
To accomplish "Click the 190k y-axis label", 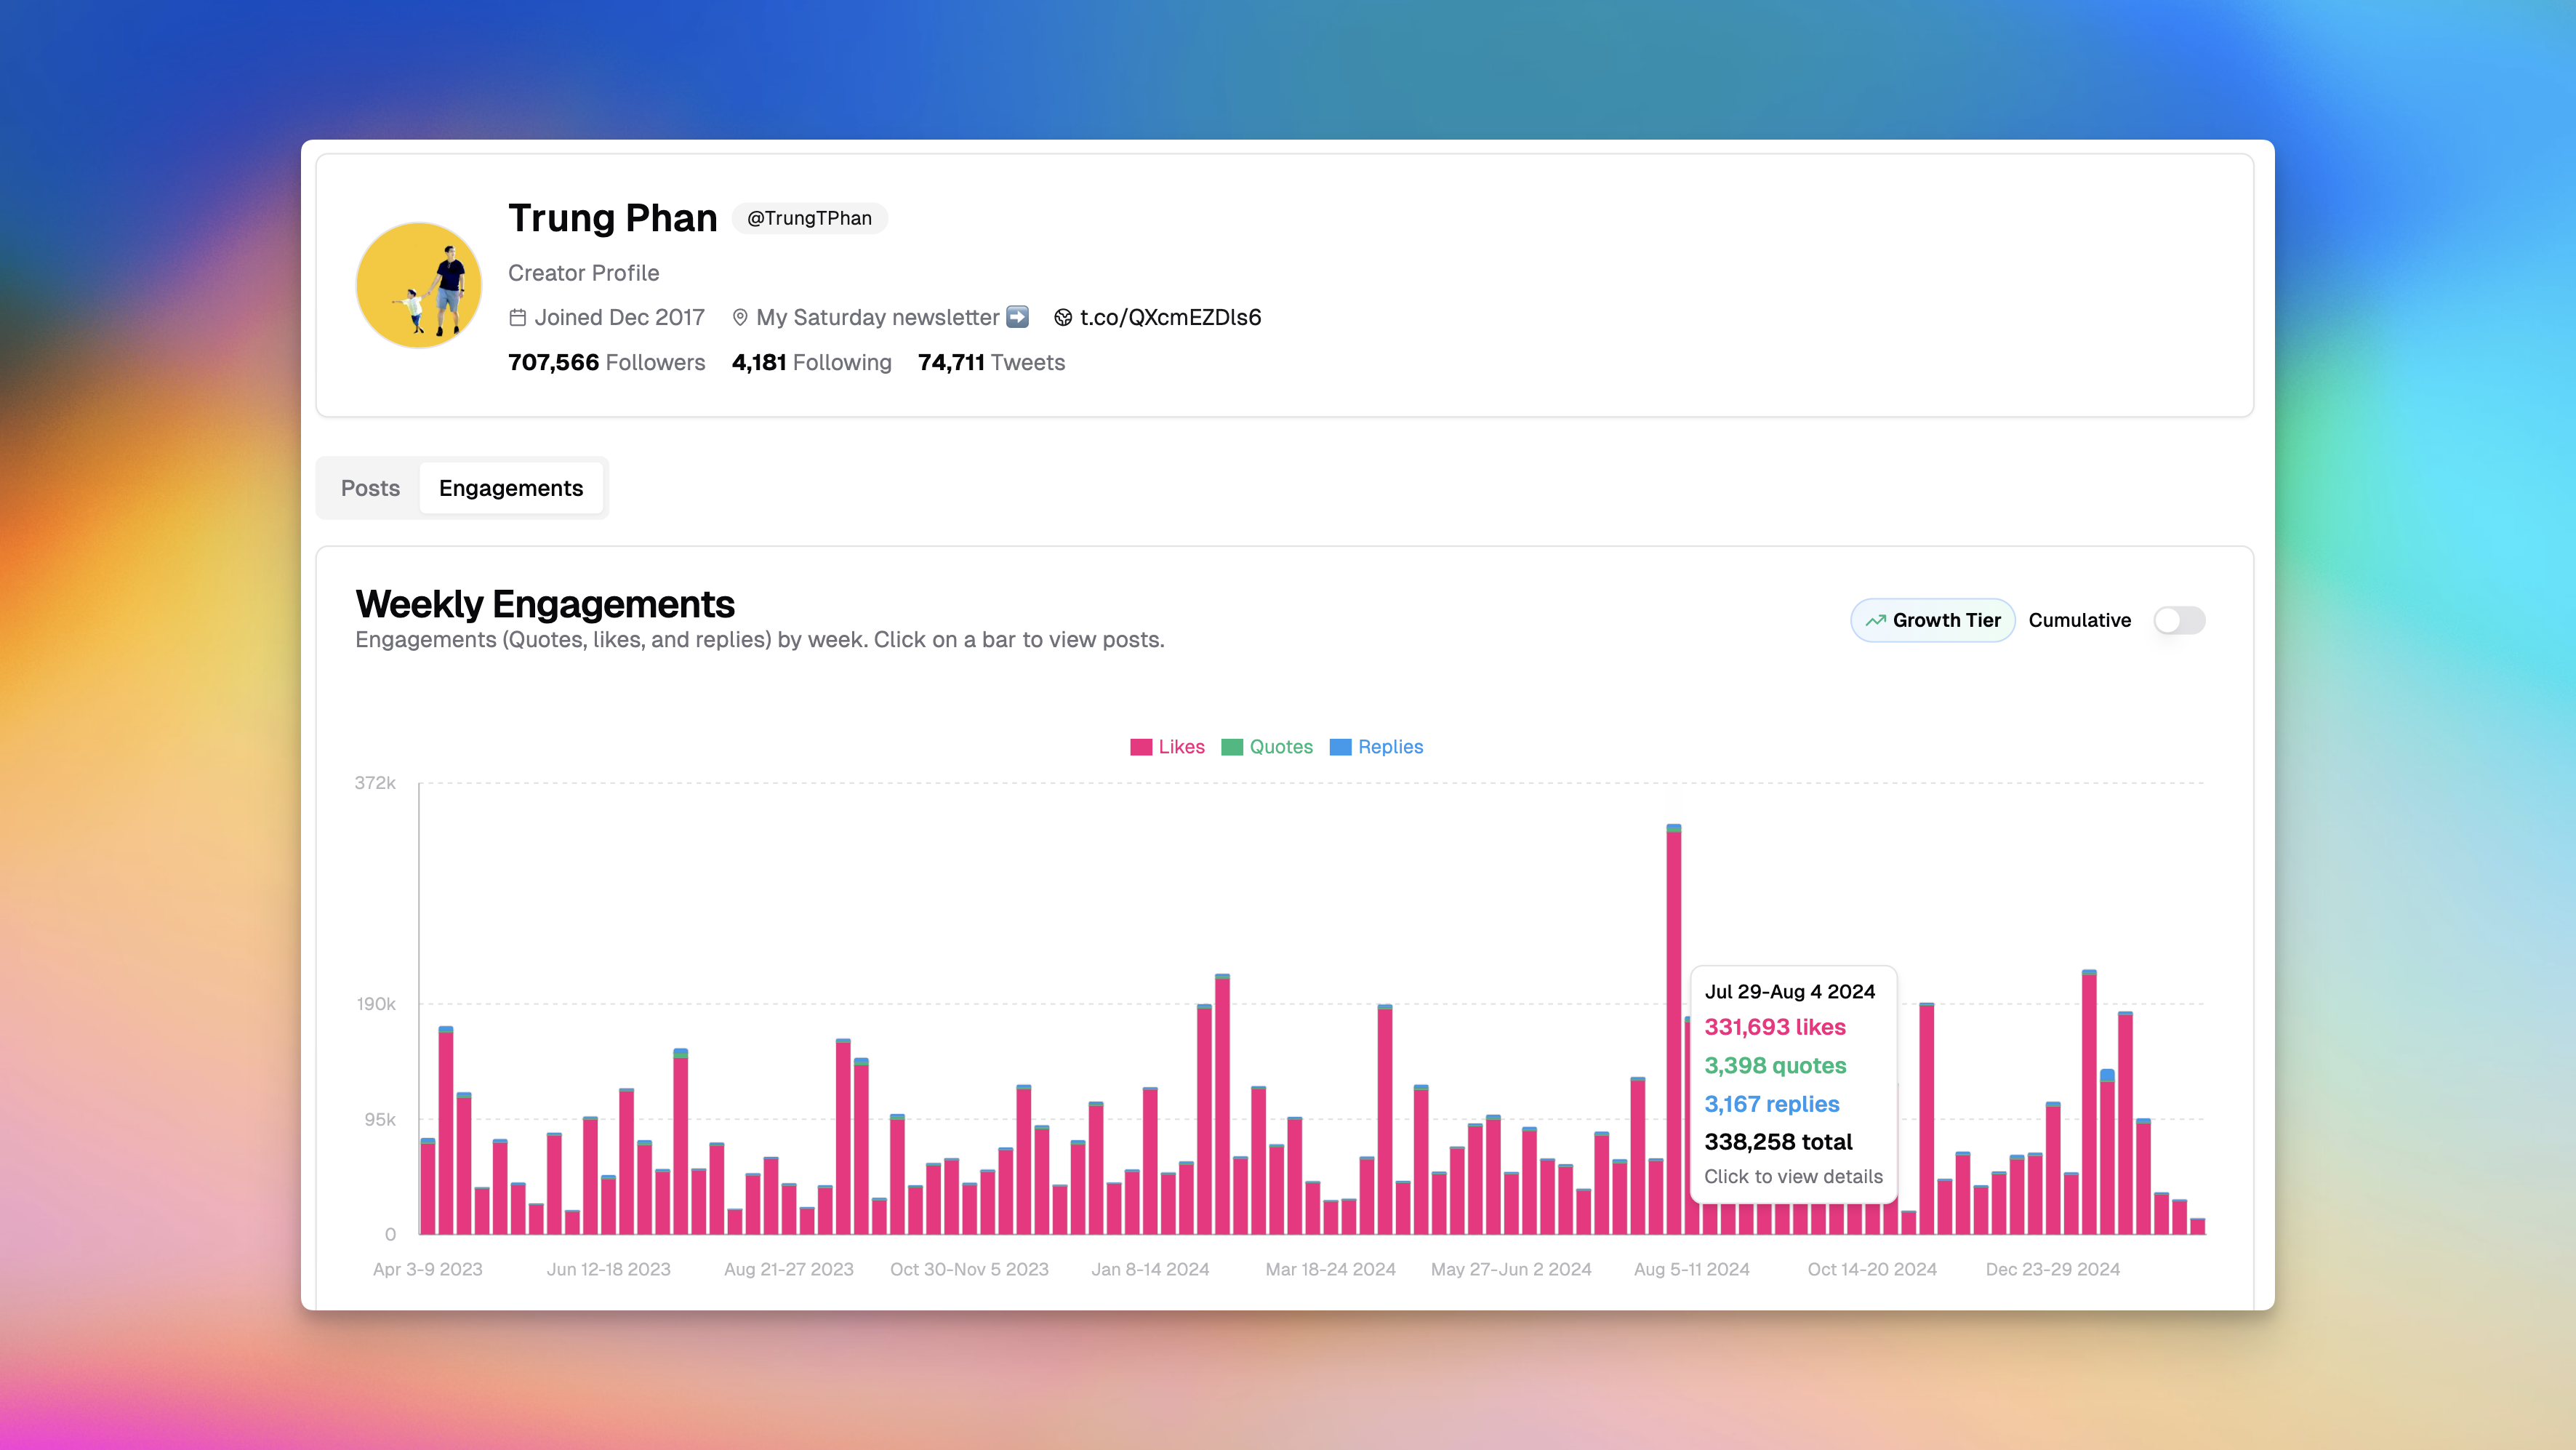I will pyautogui.click(x=376, y=1004).
